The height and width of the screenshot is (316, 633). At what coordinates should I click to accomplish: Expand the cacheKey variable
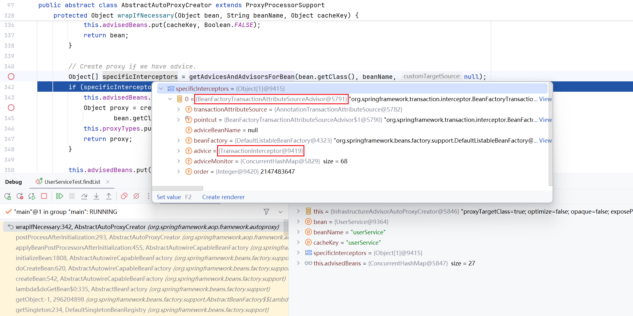coord(298,242)
